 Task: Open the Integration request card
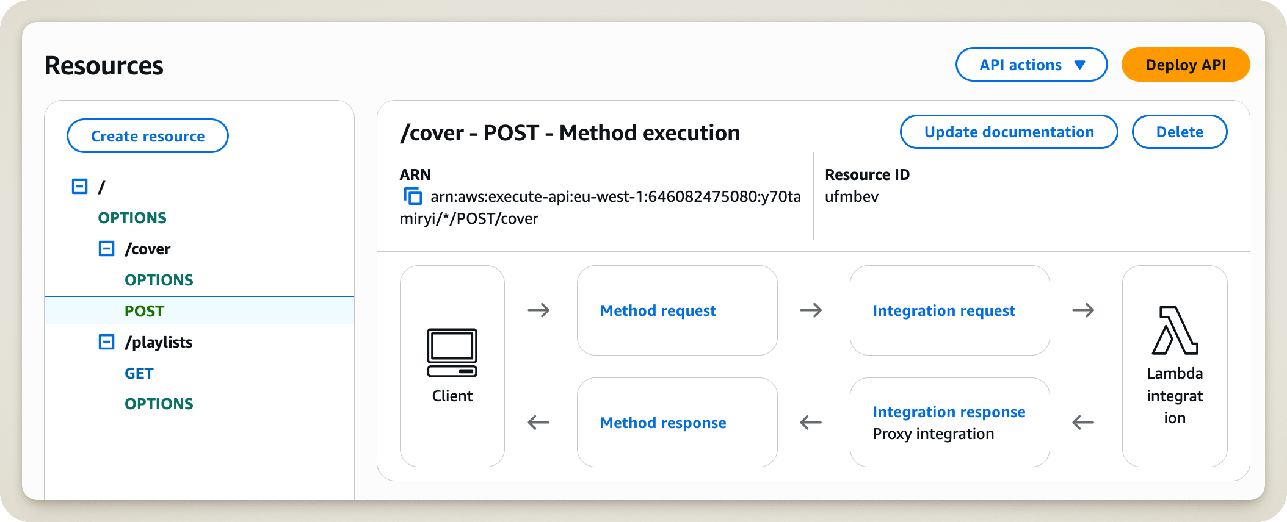pyautogui.click(x=949, y=310)
